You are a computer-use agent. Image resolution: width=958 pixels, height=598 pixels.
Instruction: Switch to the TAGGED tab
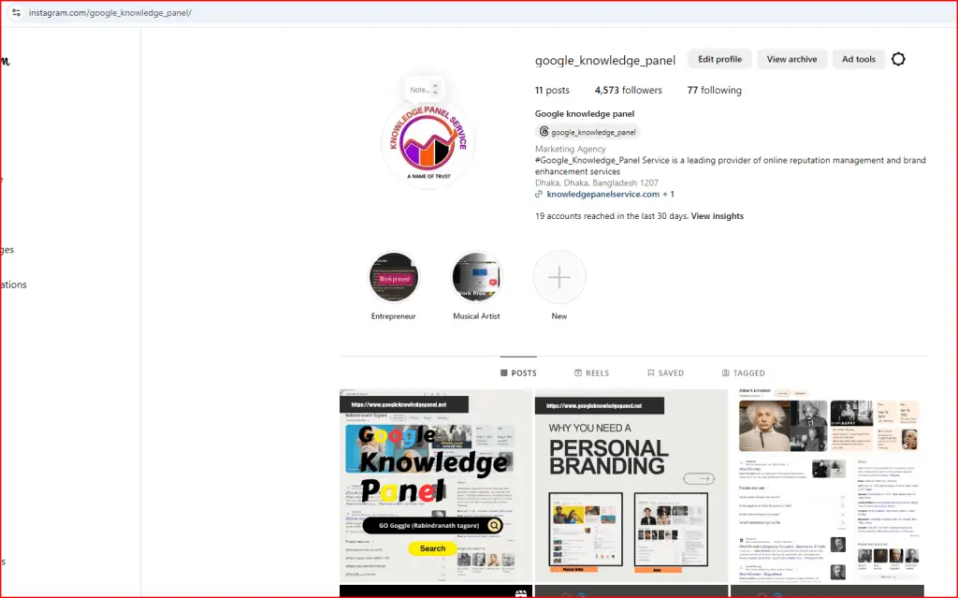click(x=744, y=373)
